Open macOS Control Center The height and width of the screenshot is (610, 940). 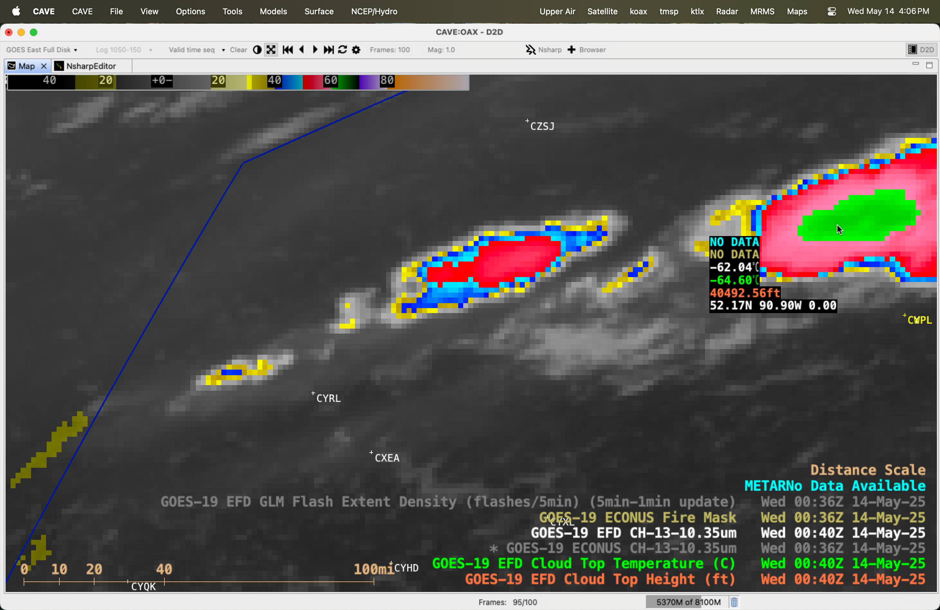[x=832, y=11]
